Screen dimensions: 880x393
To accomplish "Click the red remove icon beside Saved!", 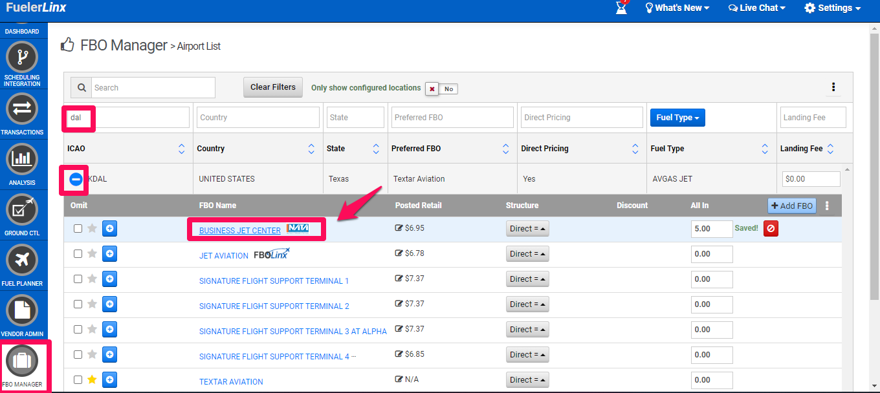I will [771, 228].
